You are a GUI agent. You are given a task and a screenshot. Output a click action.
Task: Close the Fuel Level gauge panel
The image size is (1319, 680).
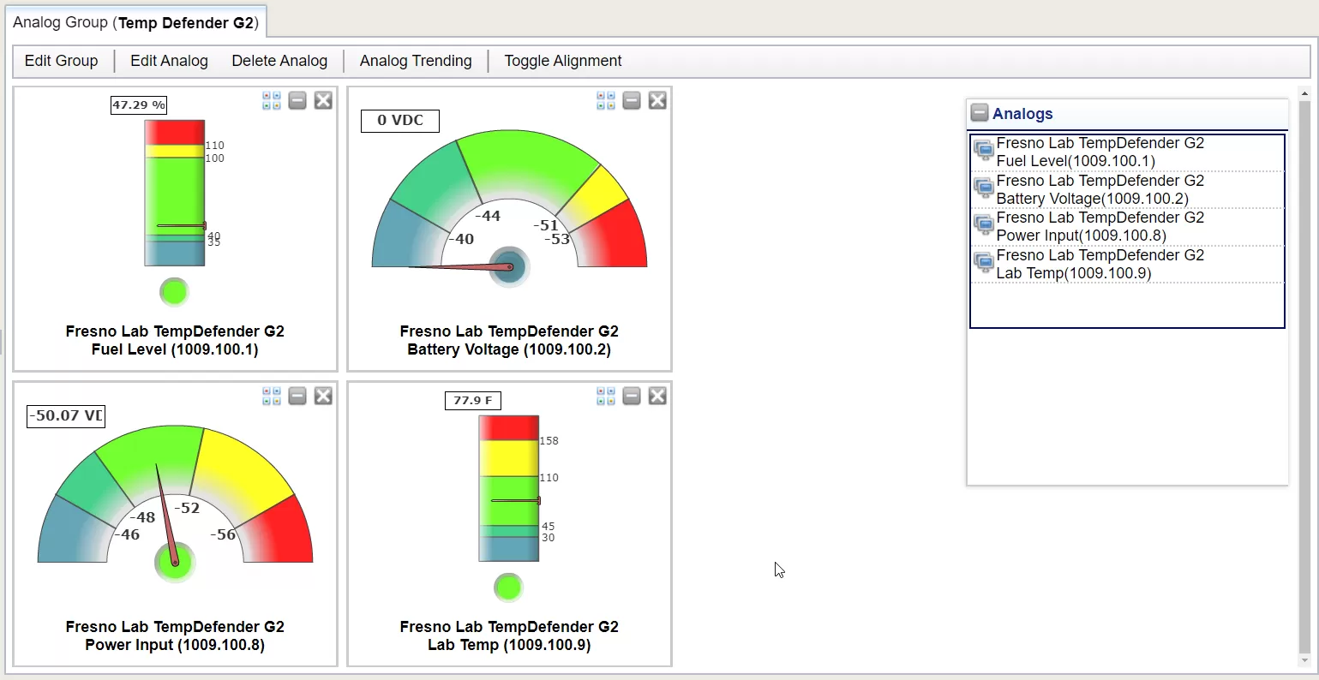tap(323, 101)
